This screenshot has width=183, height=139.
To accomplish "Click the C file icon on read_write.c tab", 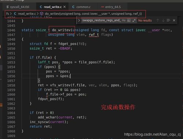I will click(41, 7).
